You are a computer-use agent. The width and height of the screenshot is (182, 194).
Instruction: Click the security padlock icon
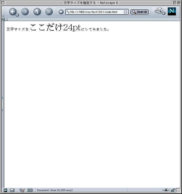(x=173, y=190)
